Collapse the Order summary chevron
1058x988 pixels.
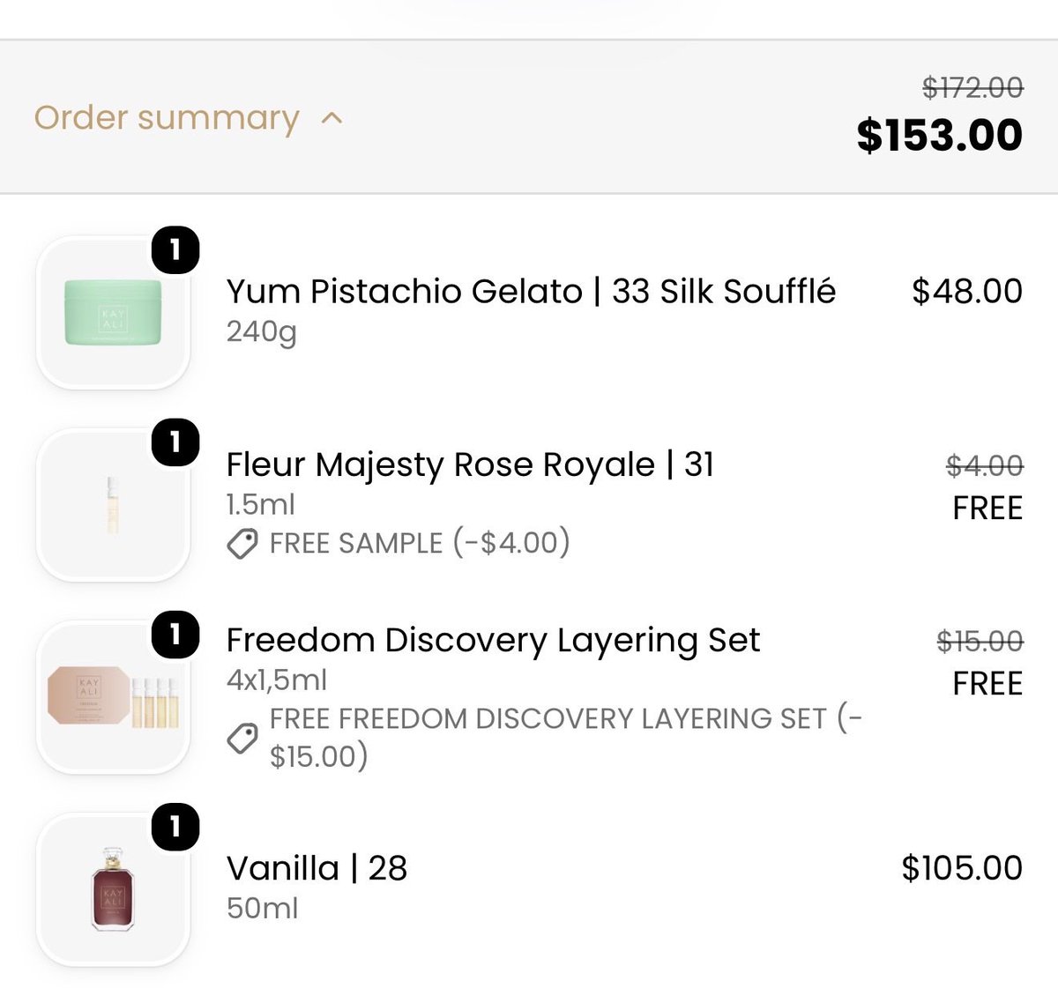332,118
